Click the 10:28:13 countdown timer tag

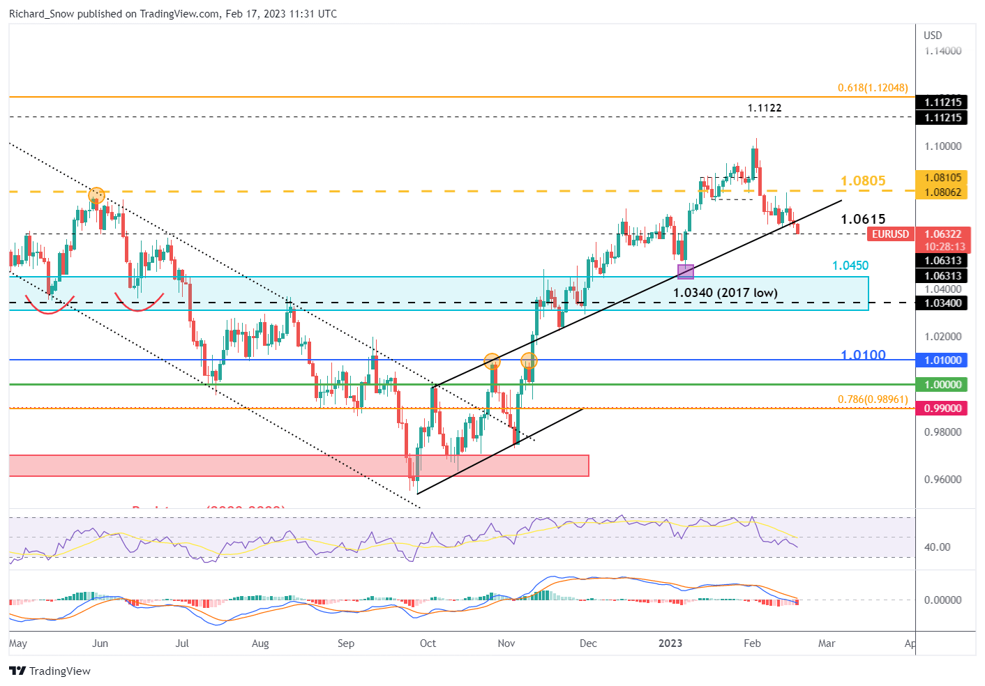[x=945, y=247]
